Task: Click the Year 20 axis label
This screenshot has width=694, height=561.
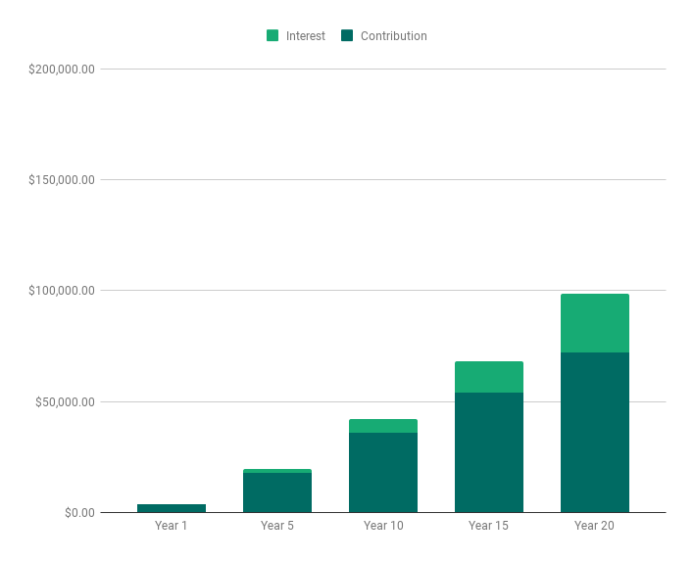Action: pyautogui.click(x=595, y=526)
